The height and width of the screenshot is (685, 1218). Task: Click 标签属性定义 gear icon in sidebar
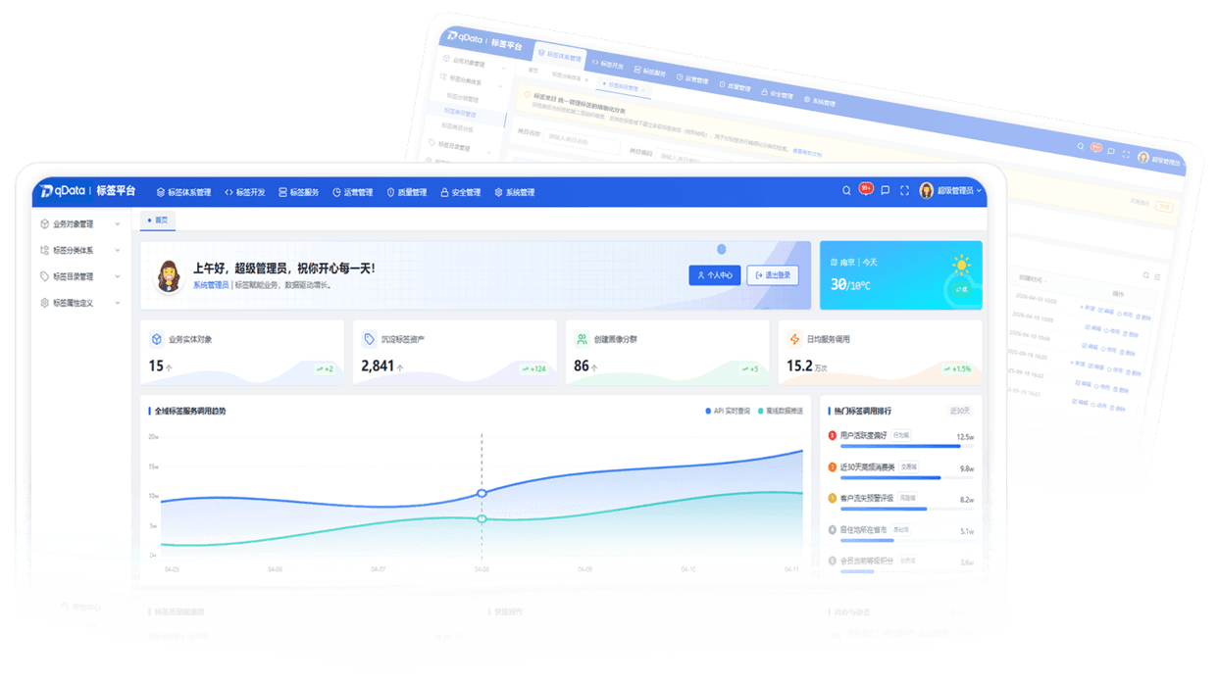tap(44, 304)
